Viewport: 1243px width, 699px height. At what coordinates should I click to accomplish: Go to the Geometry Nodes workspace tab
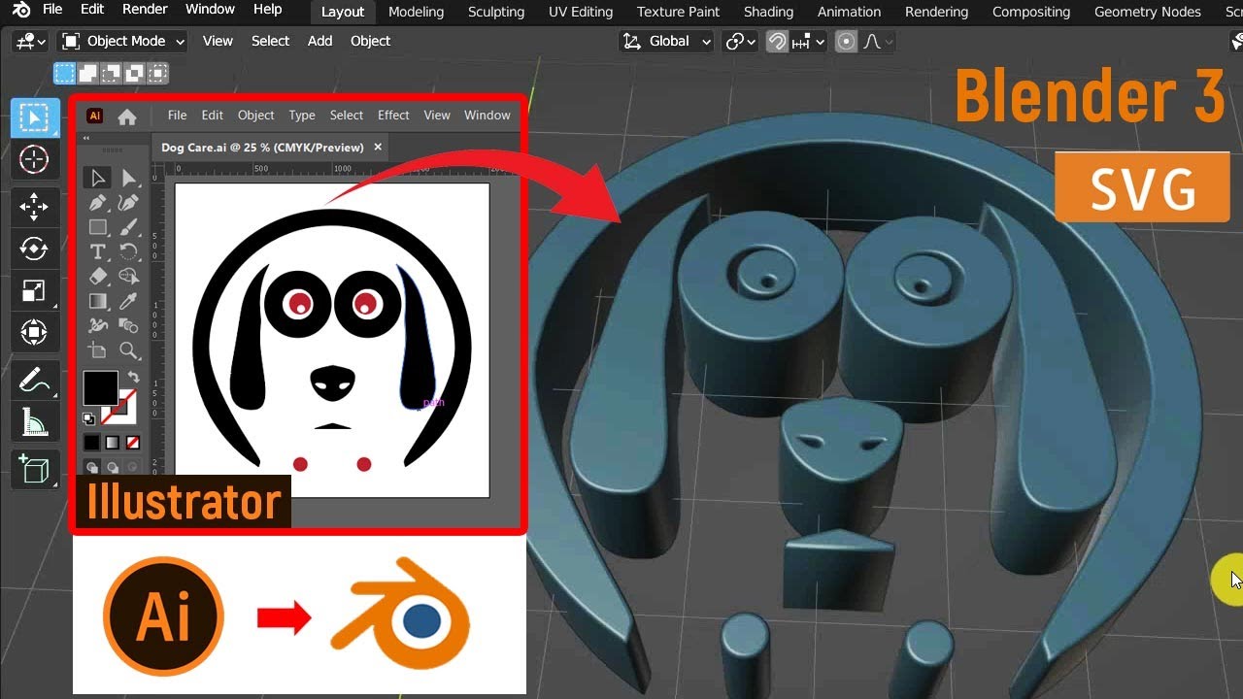[1148, 12]
